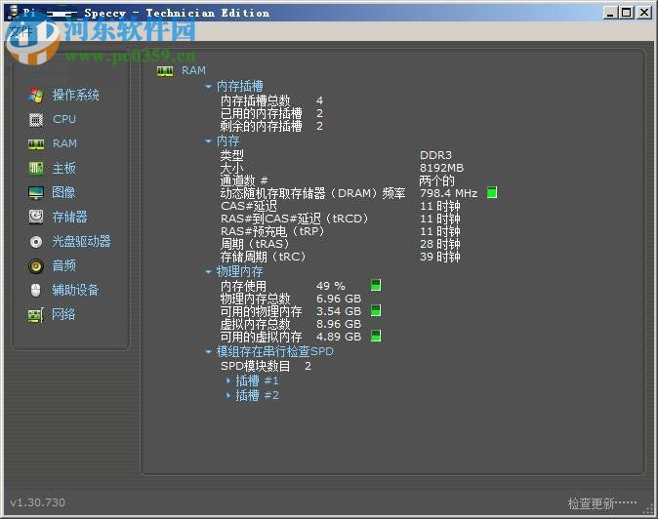This screenshot has width=658, height=519.
Task: Click the 内存插槽总数 row
Action: (272, 100)
